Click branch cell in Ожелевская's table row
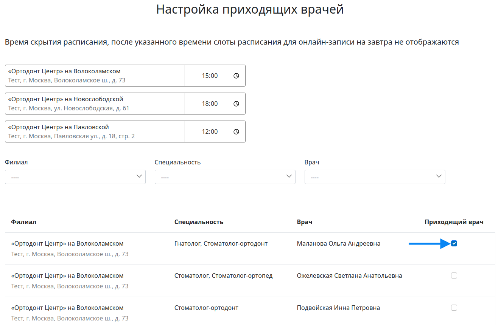Viewport: 501px width, 325px height. tap(70, 281)
